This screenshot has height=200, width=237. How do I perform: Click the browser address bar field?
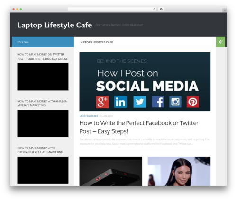coord(112,9)
